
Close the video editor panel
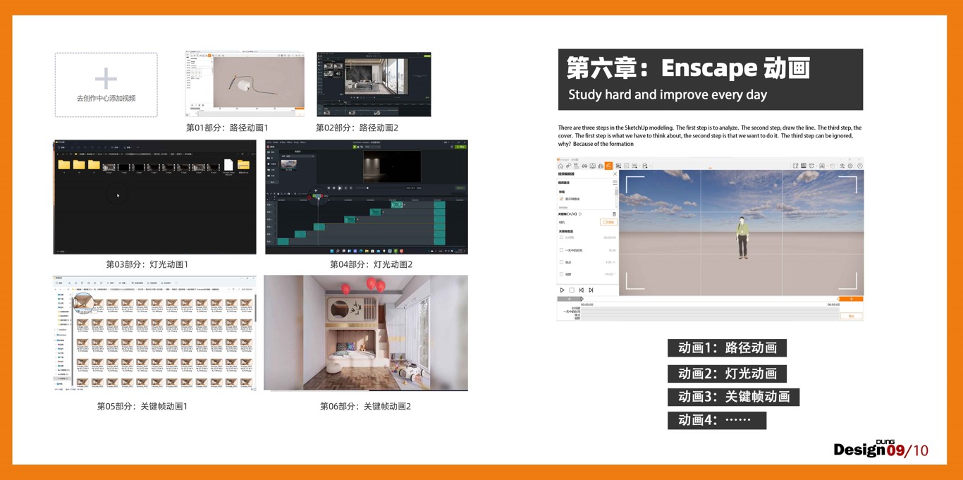(x=615, y=174)
